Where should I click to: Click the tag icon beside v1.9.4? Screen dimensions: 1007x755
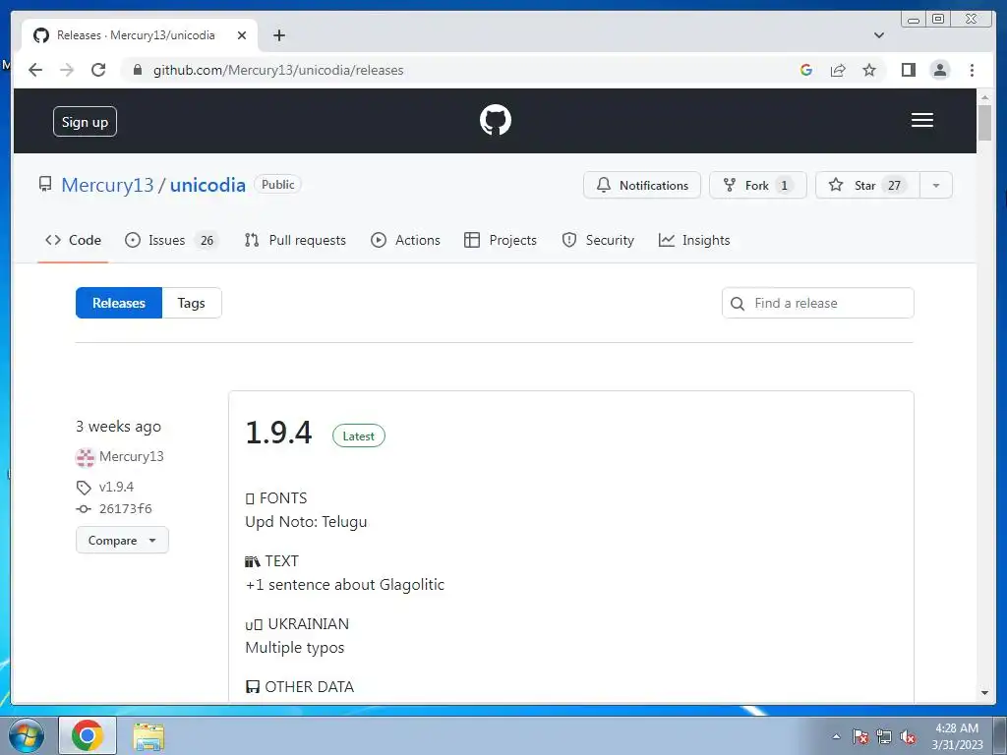point(84,488)
